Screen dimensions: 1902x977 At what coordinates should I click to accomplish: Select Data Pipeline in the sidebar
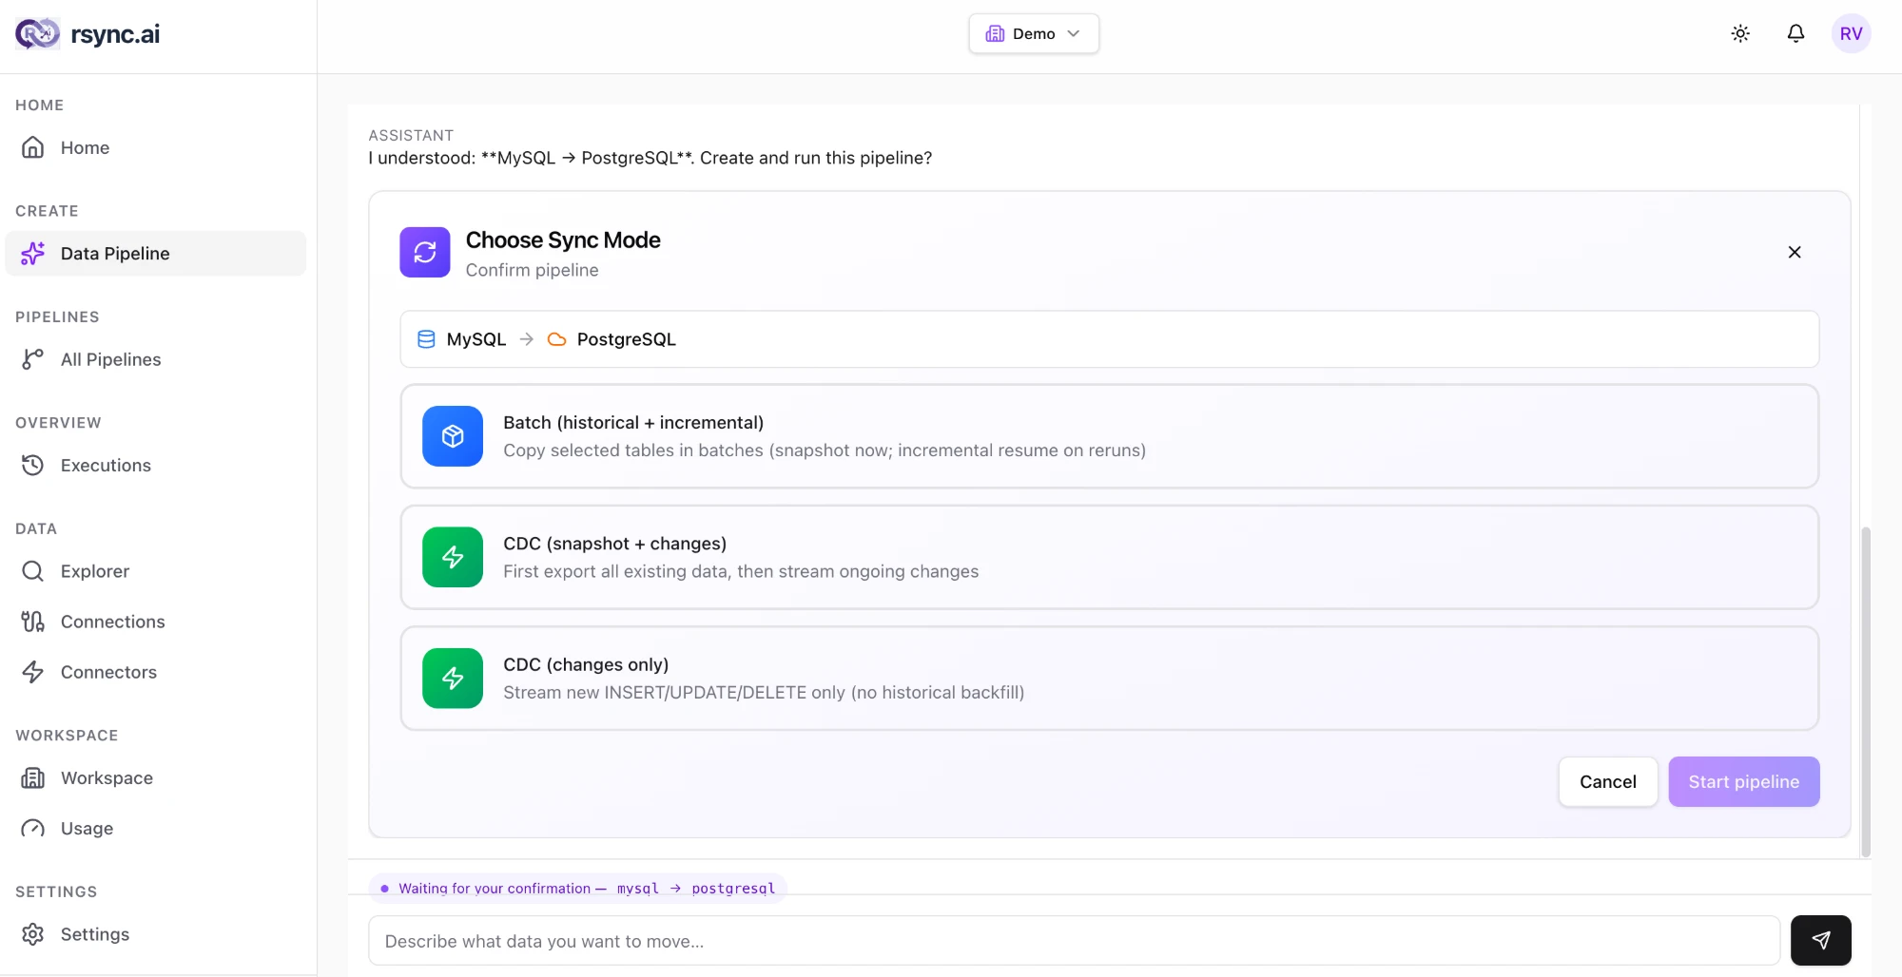coord(155,253)
